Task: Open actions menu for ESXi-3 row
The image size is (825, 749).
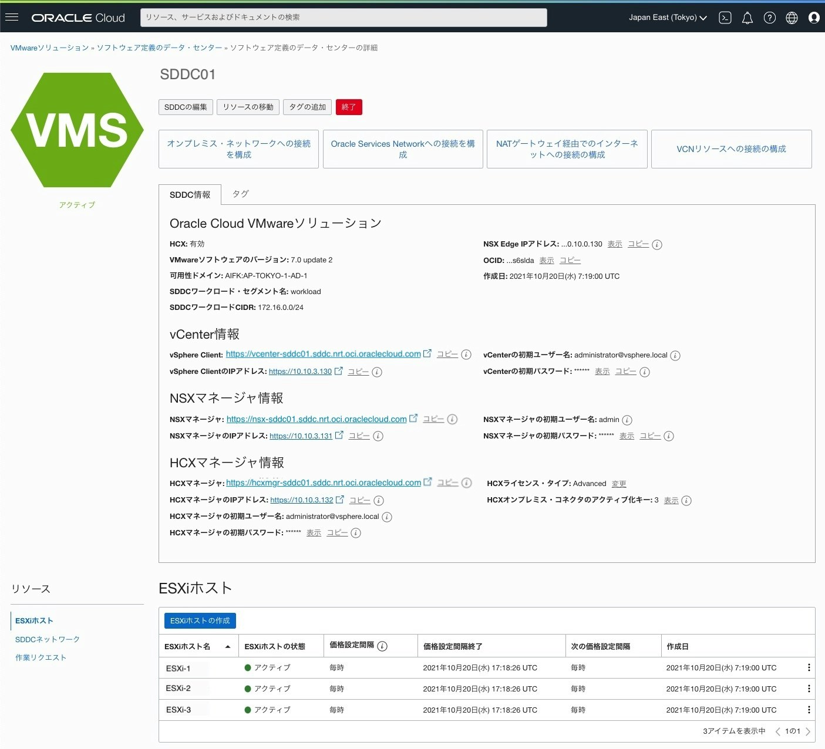Action: point(809,710)
